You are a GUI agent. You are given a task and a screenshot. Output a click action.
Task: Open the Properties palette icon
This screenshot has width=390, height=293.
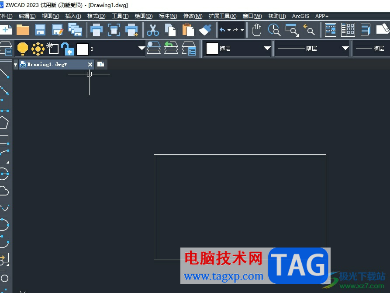coord(331,30)
